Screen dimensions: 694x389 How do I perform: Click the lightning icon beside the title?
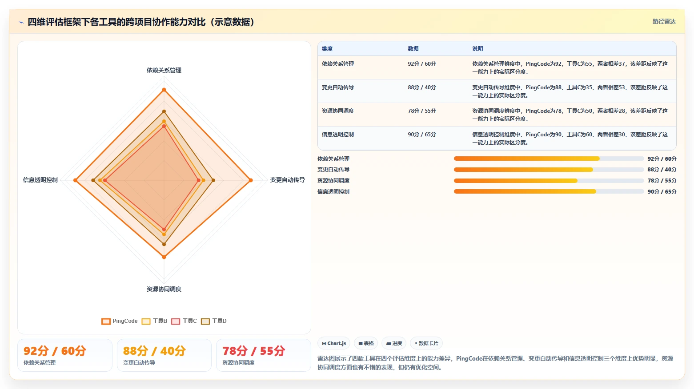[21, 22]
